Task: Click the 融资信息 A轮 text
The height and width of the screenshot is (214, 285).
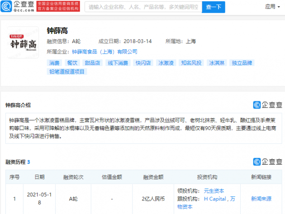Action: click(64, 41)
